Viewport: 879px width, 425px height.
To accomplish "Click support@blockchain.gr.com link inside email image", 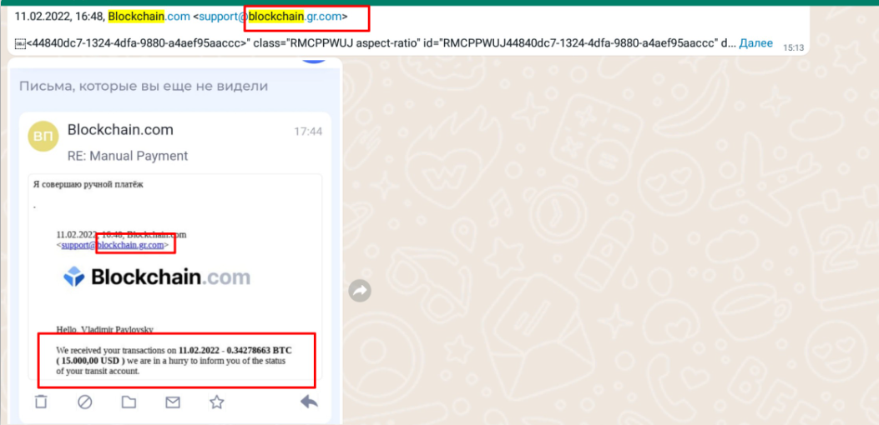I will tap(113, 245).
